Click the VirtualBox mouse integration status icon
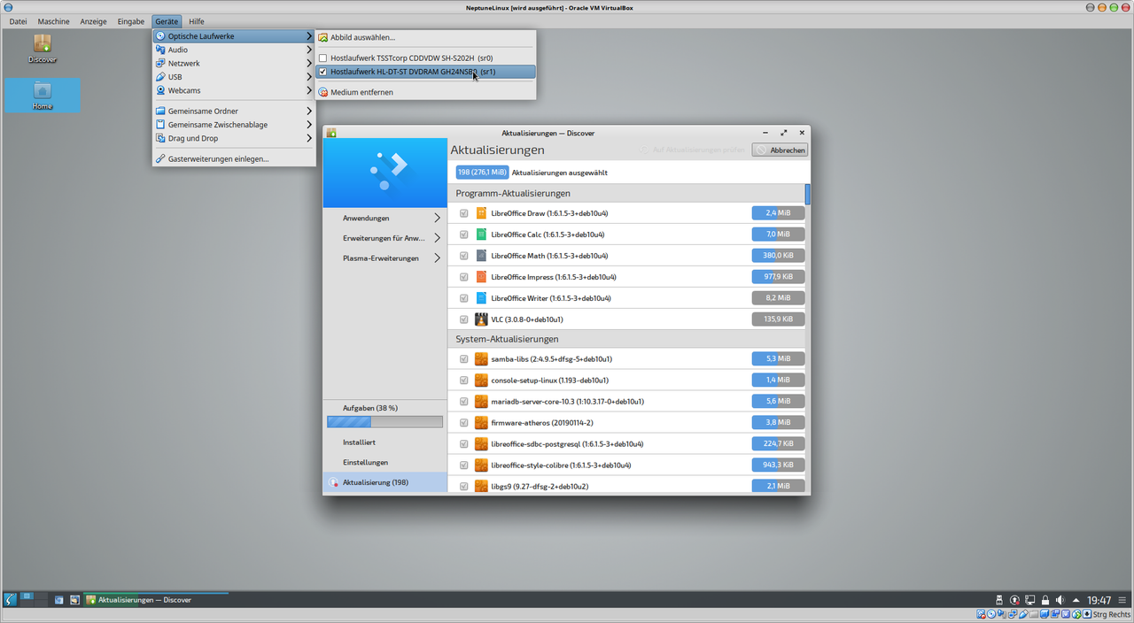This screenshot has height=623, width=1134. tap(1076, 614)
